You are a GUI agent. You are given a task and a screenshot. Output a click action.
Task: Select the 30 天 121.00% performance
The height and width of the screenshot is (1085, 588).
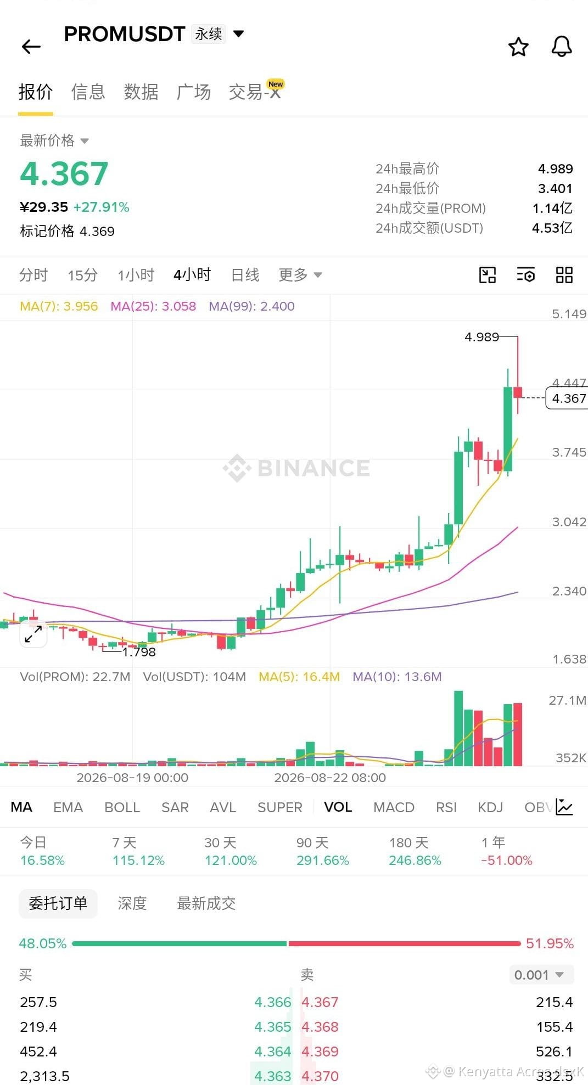(231, 851)
